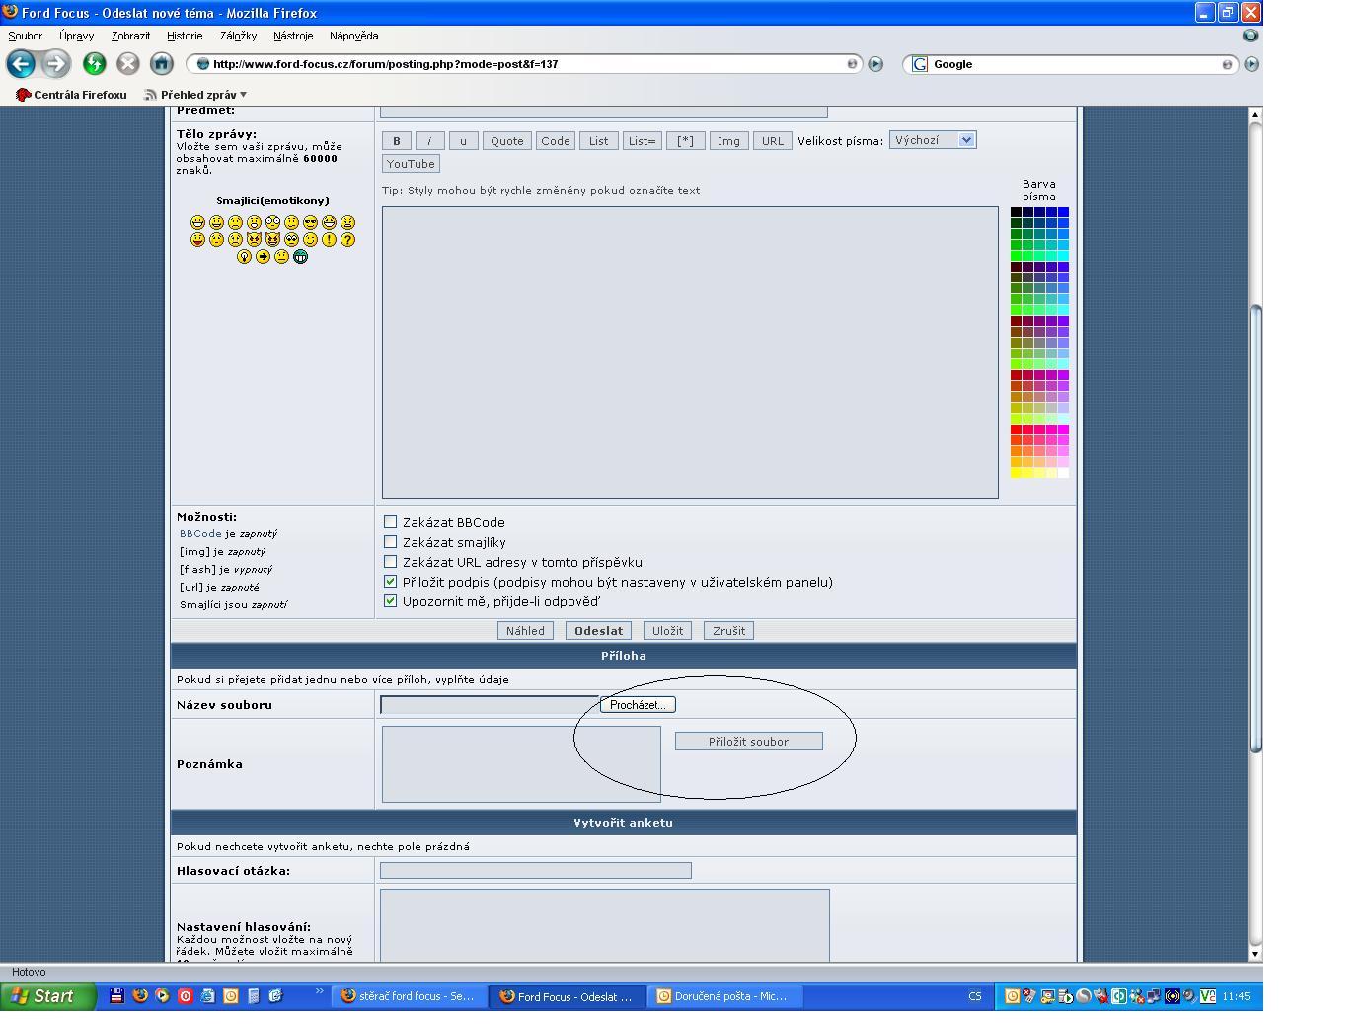Pick the white color swatch
The width and height of the screenshot is (1365, 1024).
[1063, 473]
